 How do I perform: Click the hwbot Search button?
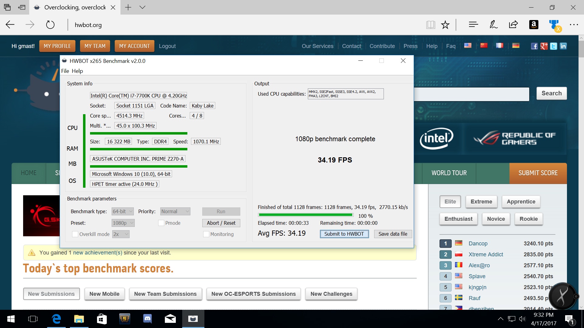[x=551, y=93]
